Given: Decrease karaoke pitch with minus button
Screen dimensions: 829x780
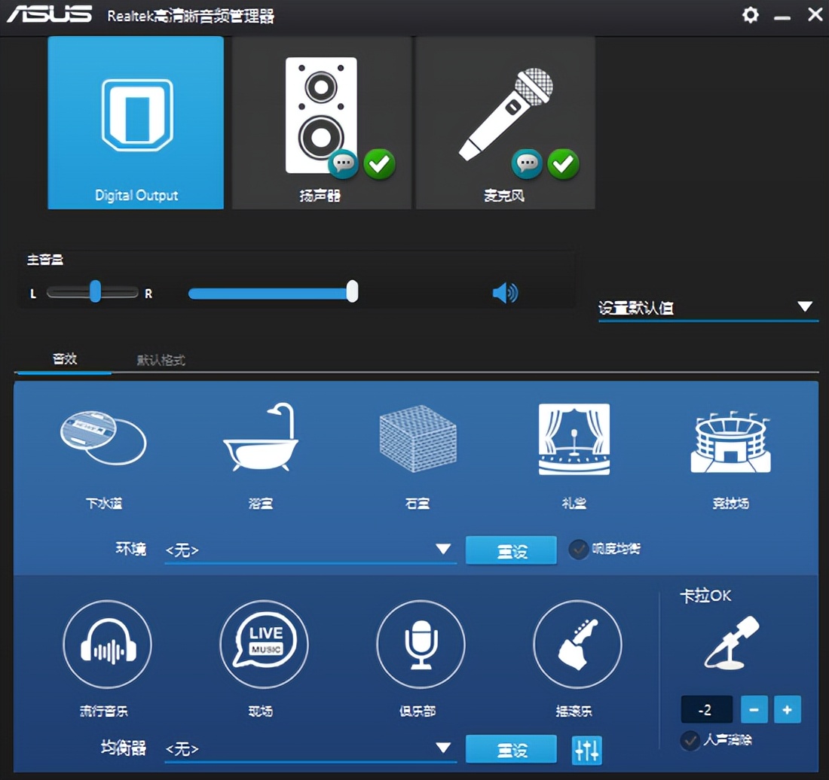Looking at the screenshot, I should click(753, 709).
